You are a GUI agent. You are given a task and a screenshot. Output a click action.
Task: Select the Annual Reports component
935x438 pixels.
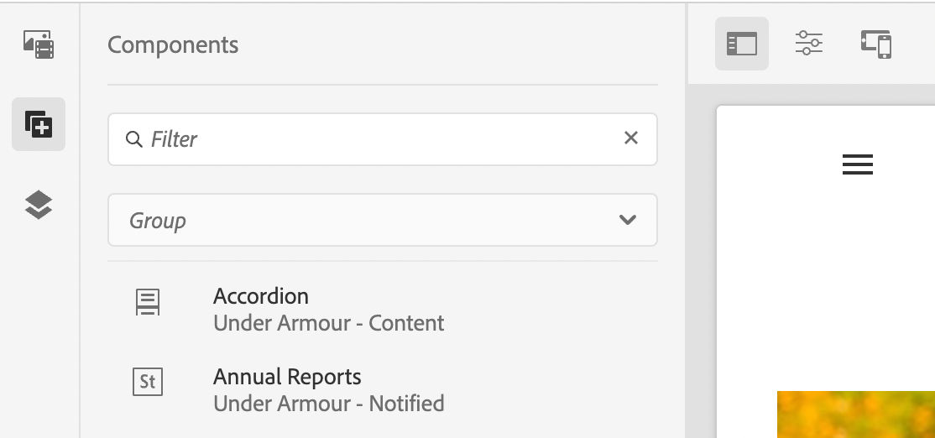click(287, 377)
